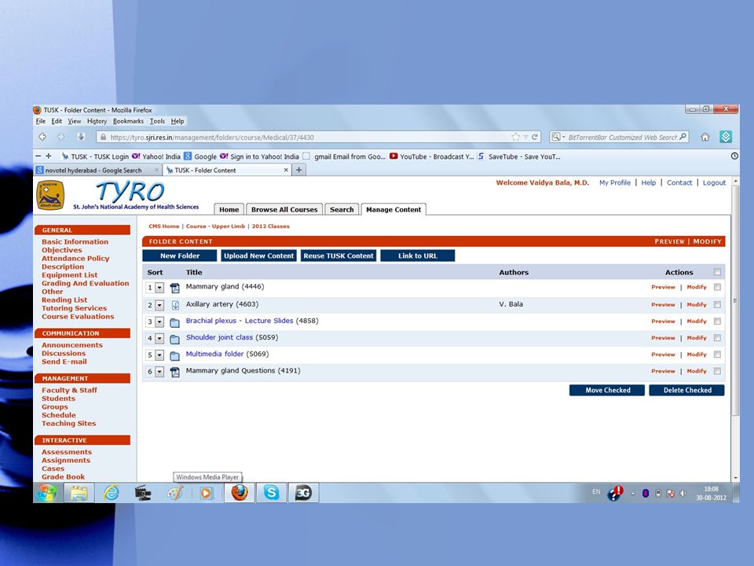Screen dimensions: 754x566
Task: Click the Skype icon on taskbar
Action: pyautogui.click(x=271, y=493)
